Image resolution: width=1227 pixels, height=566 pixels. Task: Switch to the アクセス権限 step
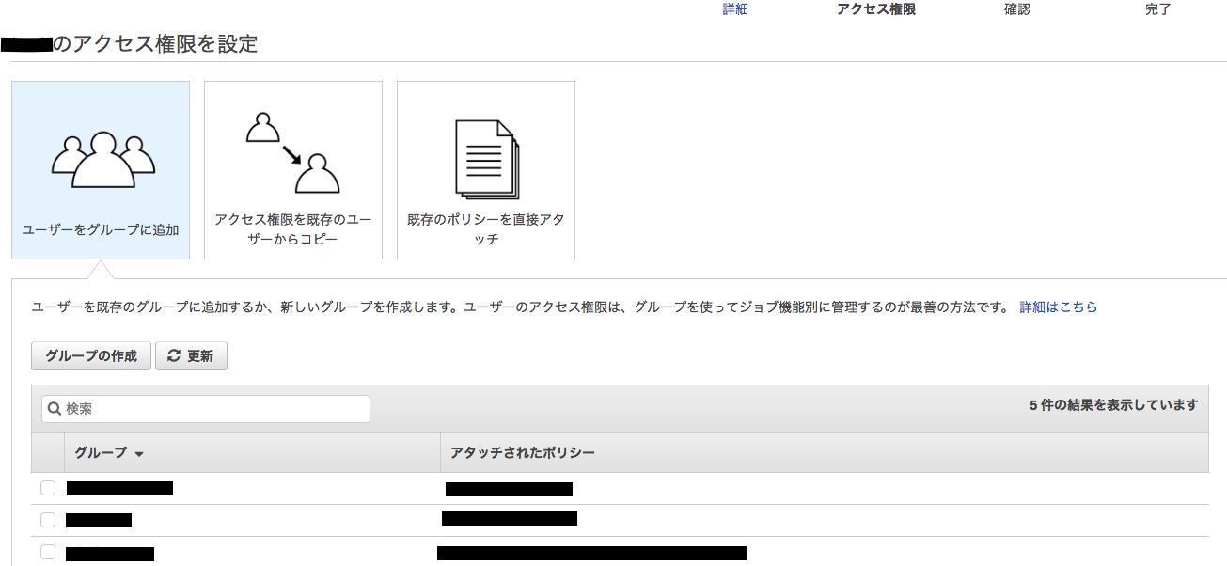(x=876, y=8)
